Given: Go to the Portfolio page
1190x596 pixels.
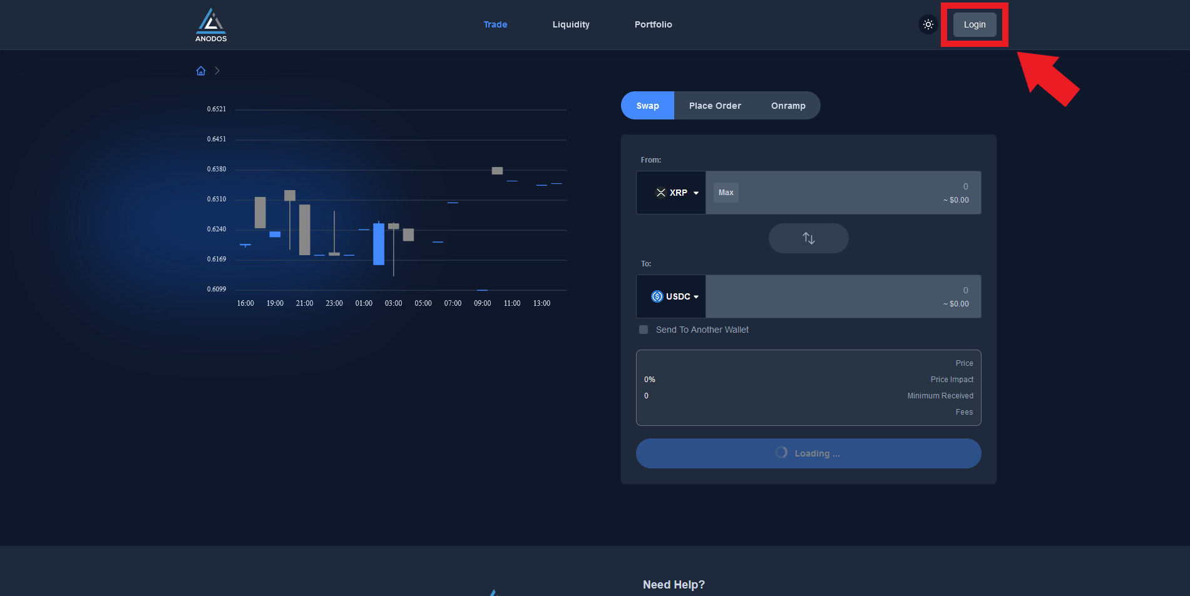Looking at the screenshot, I should tap(653, 24).
